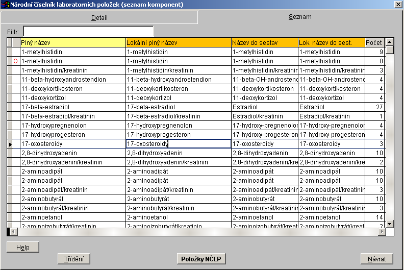Select the 17-beta-estradiol row in Plný název
Screen dimensions: 404x270
(x=73, y=107)
